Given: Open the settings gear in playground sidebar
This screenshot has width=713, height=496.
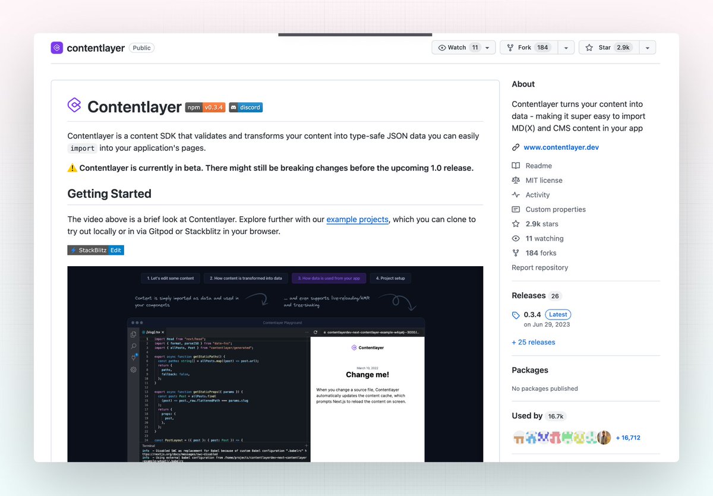Looking at the screenshot, I should pos(134,369).
